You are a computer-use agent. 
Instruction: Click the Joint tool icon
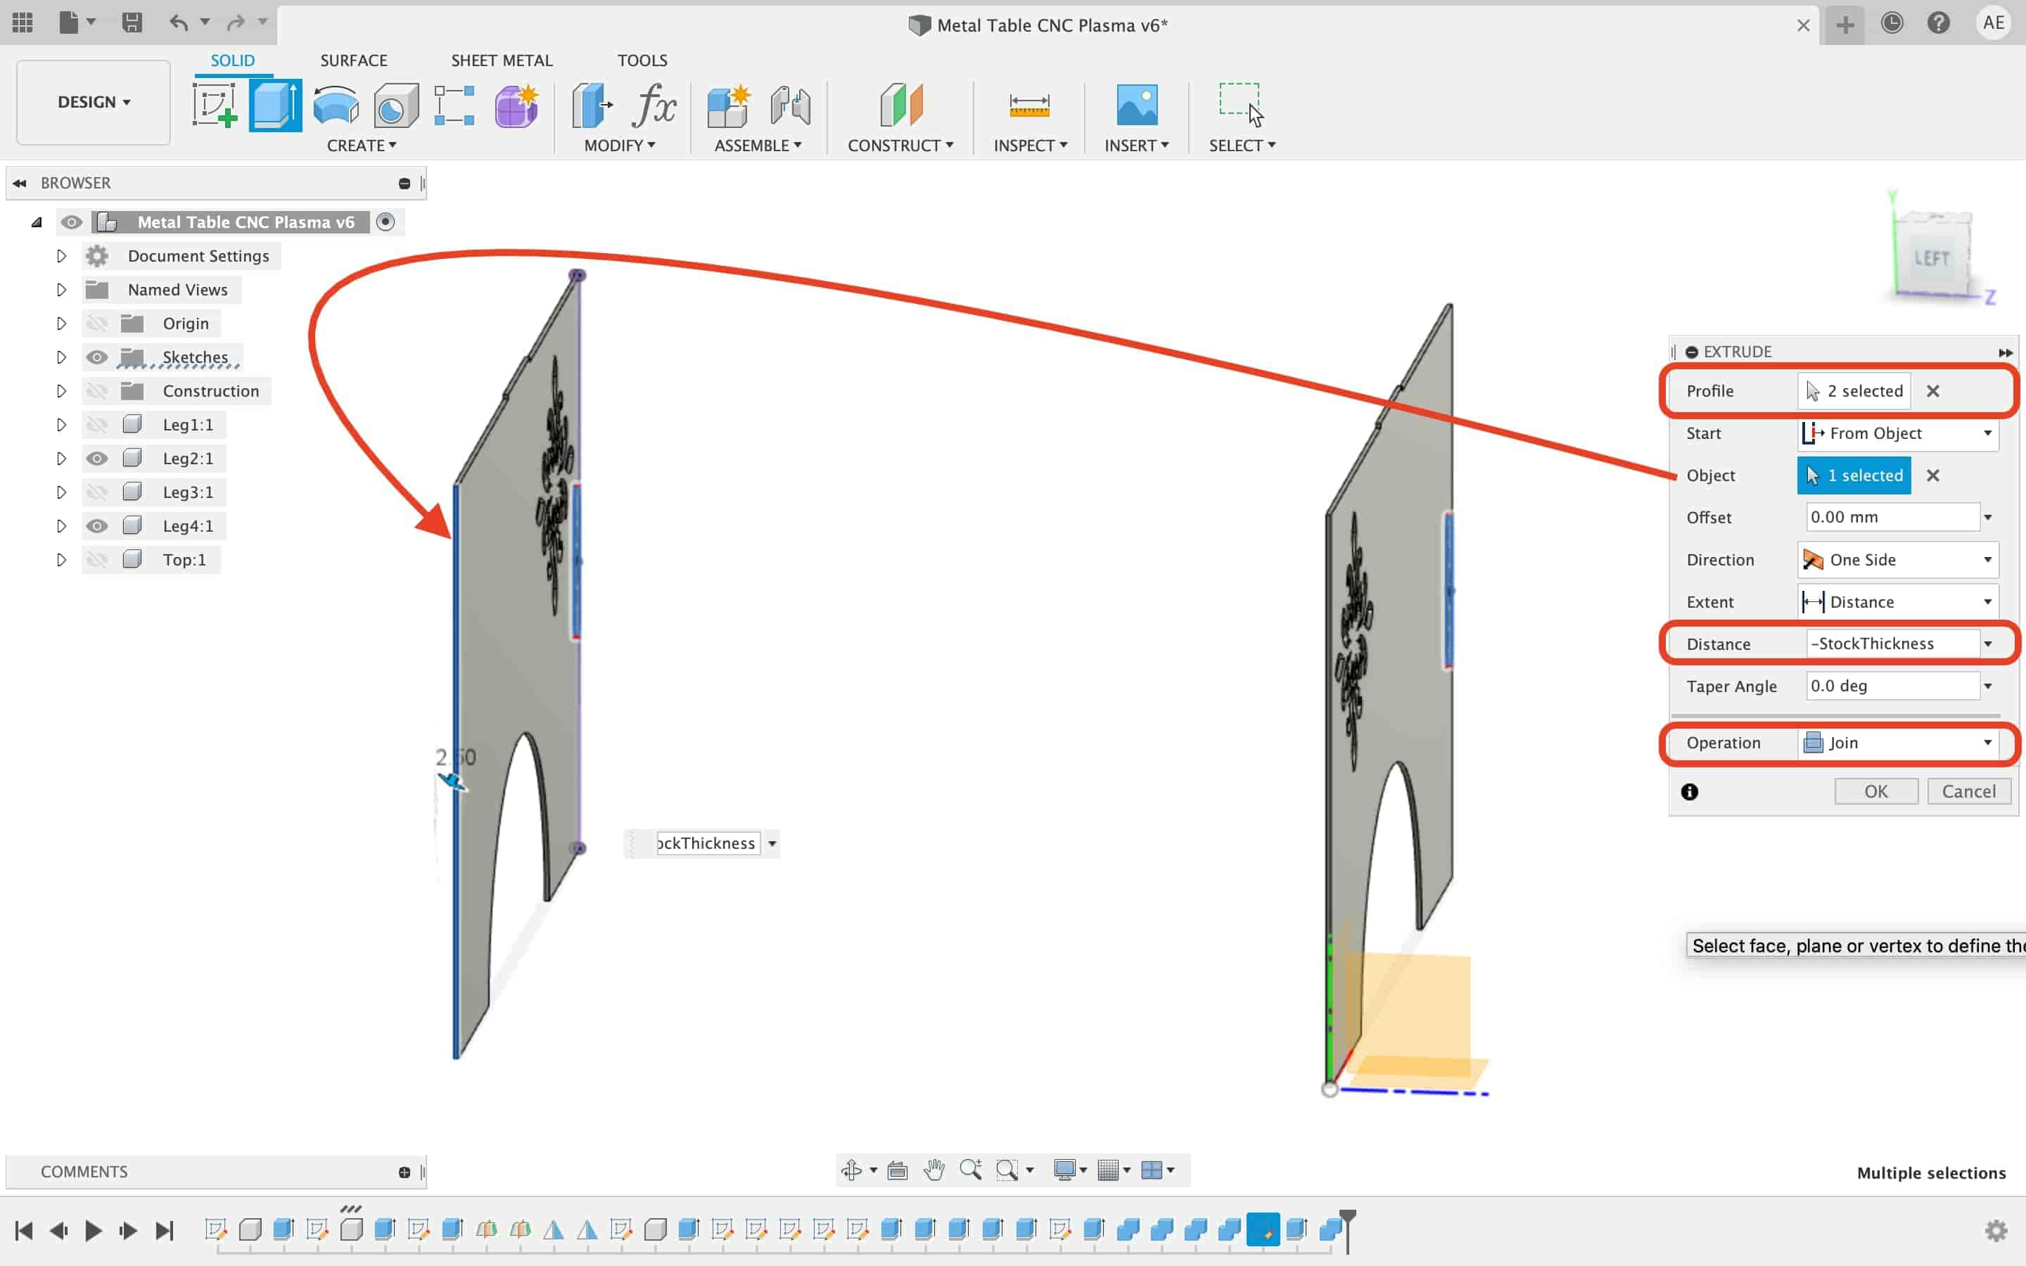click(x=790, y=105)
